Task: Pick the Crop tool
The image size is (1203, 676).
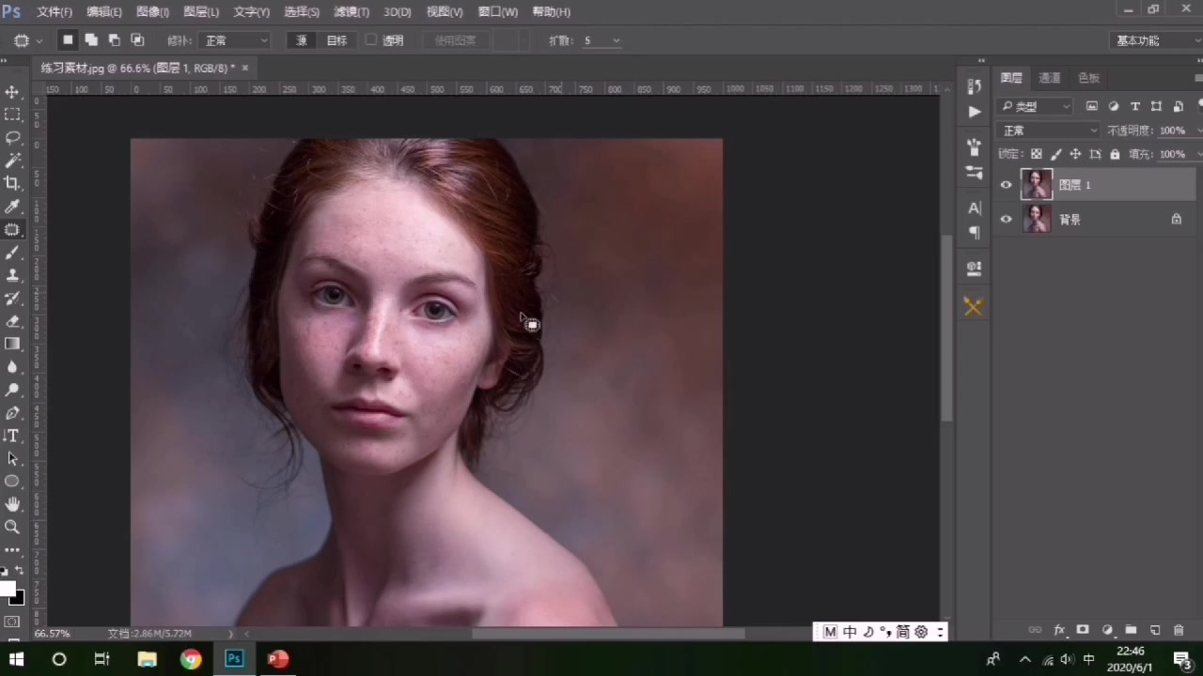Action: tap(12, 184)
